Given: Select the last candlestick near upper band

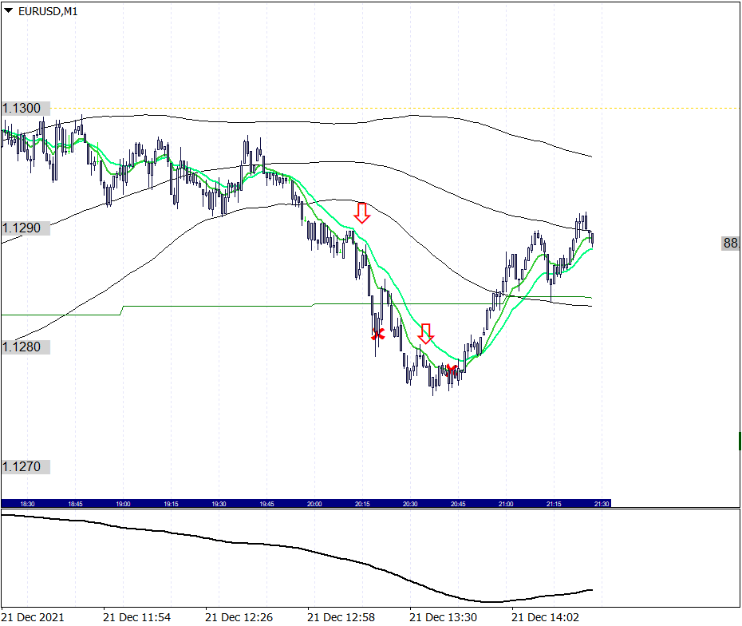Looking at the screenshot, I should coord(593,239).
